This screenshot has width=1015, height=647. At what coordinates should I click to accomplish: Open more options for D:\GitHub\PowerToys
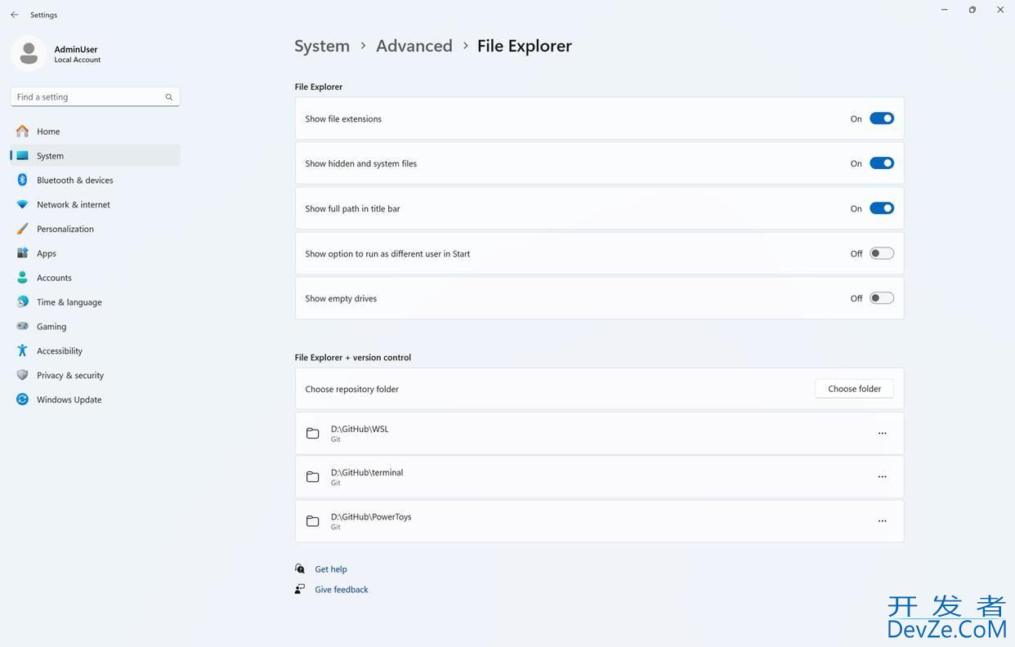(882, 521)
